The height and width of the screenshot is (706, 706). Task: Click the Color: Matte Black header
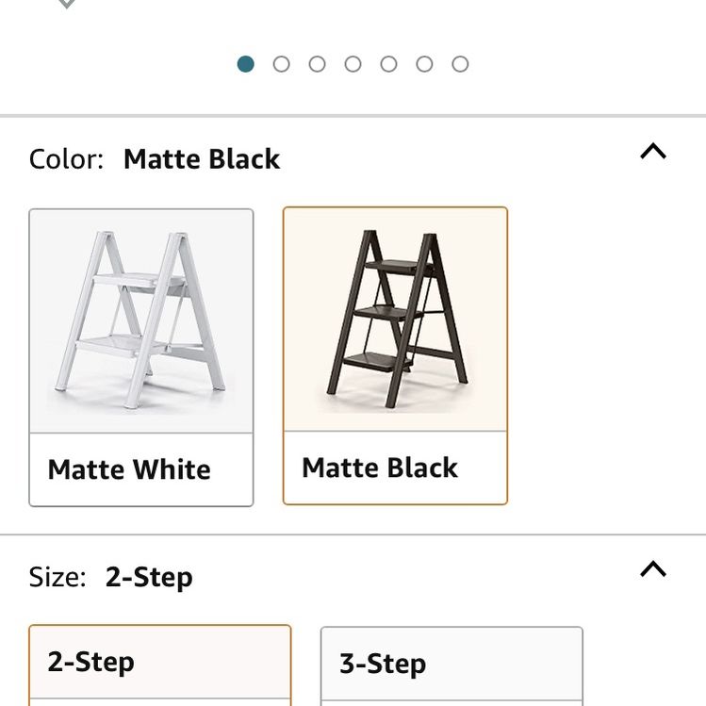(x=155, y=159)
